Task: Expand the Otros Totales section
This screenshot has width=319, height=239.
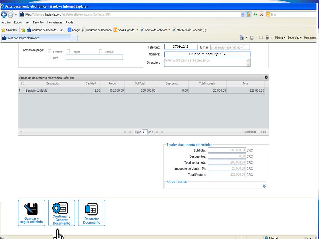Action: coord(264,186)
